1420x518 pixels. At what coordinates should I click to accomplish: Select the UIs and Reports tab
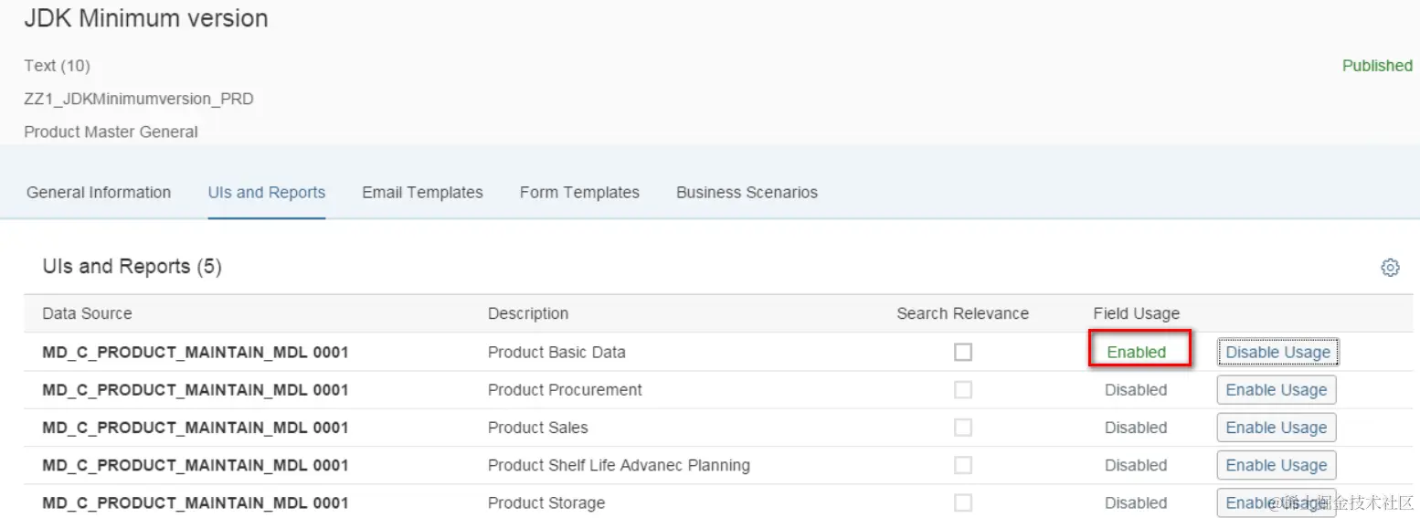pyautogui.click(x=267, y=193)
